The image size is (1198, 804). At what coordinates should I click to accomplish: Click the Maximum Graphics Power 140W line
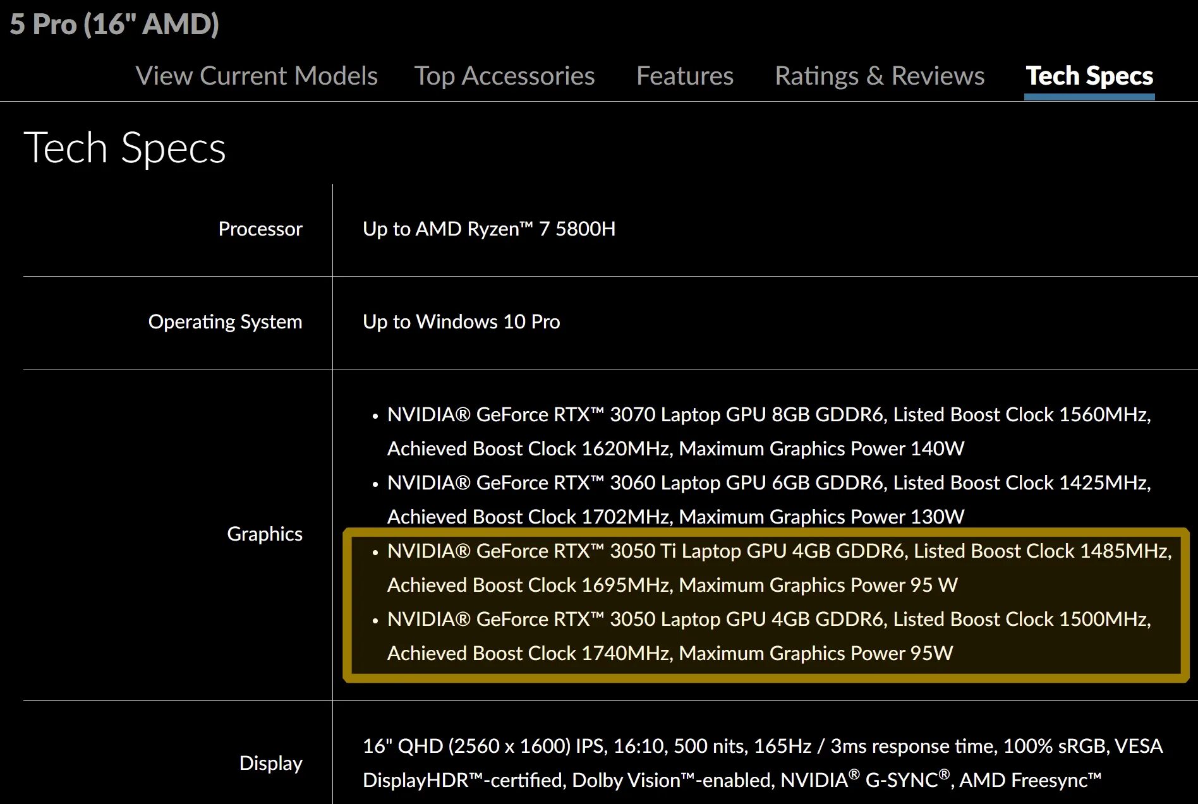tap(675, 448)
